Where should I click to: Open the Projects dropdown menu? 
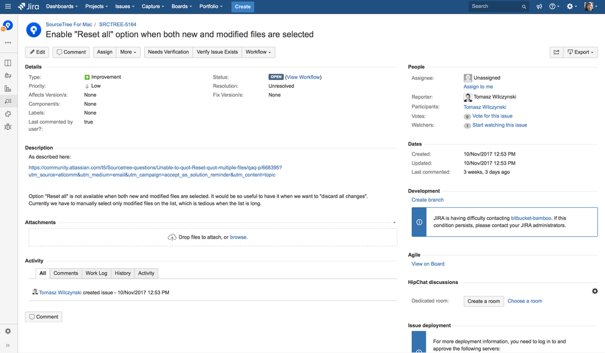pos(96,7)
